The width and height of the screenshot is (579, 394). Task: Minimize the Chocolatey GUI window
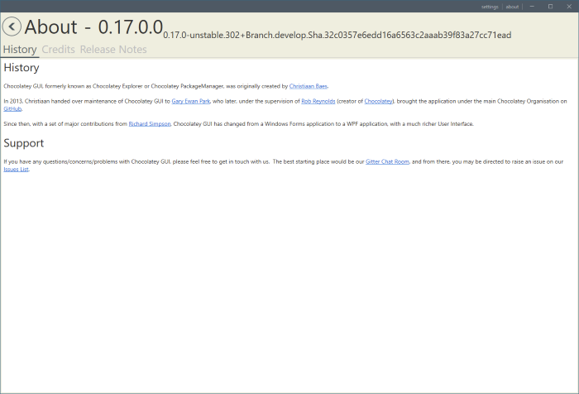click(532, 7)
